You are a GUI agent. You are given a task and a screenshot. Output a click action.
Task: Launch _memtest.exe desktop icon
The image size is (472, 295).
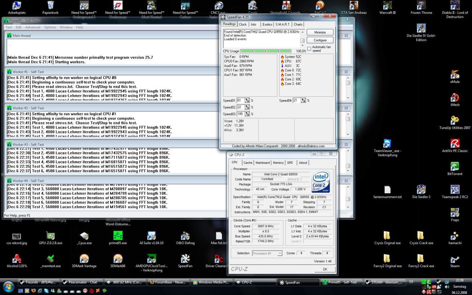point(51,260)
